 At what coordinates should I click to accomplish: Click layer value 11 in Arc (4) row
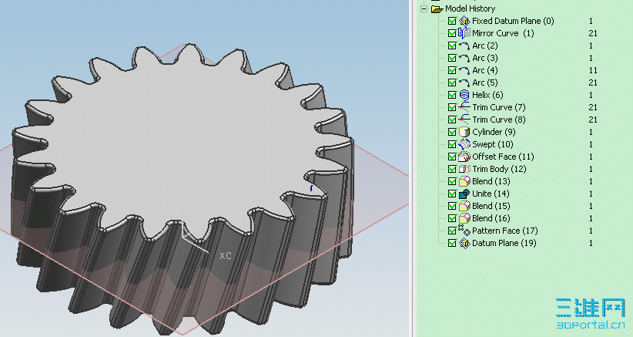[x=593, y=70]
